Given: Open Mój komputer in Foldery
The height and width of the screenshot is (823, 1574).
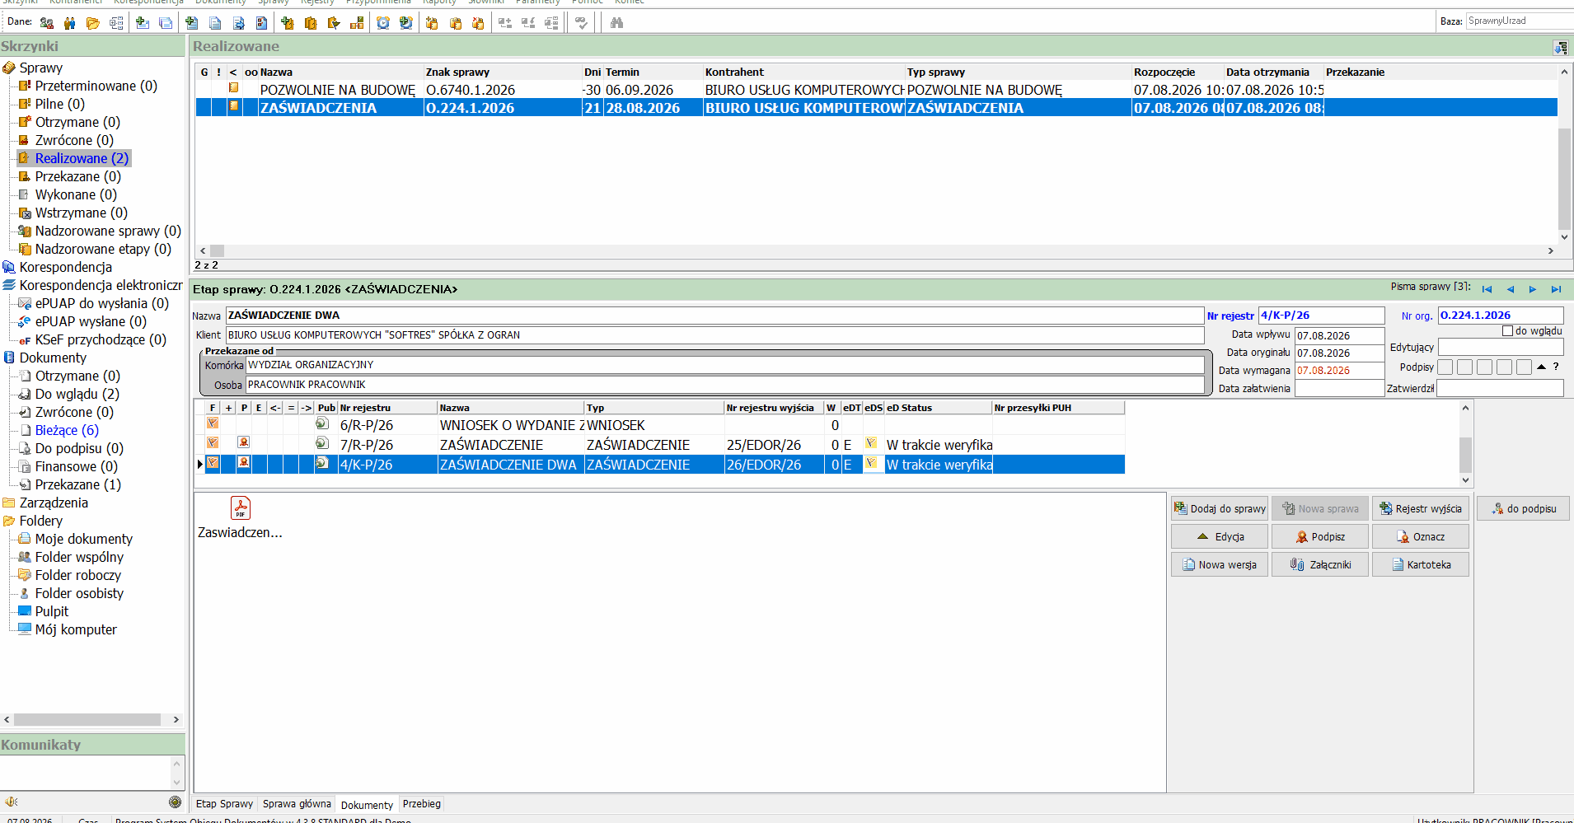Looking at the screenshot, I should click(x=76, y=629).
